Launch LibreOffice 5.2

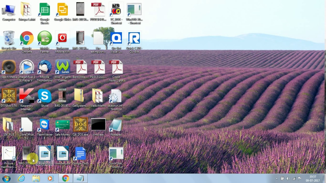tap(27, 128)
